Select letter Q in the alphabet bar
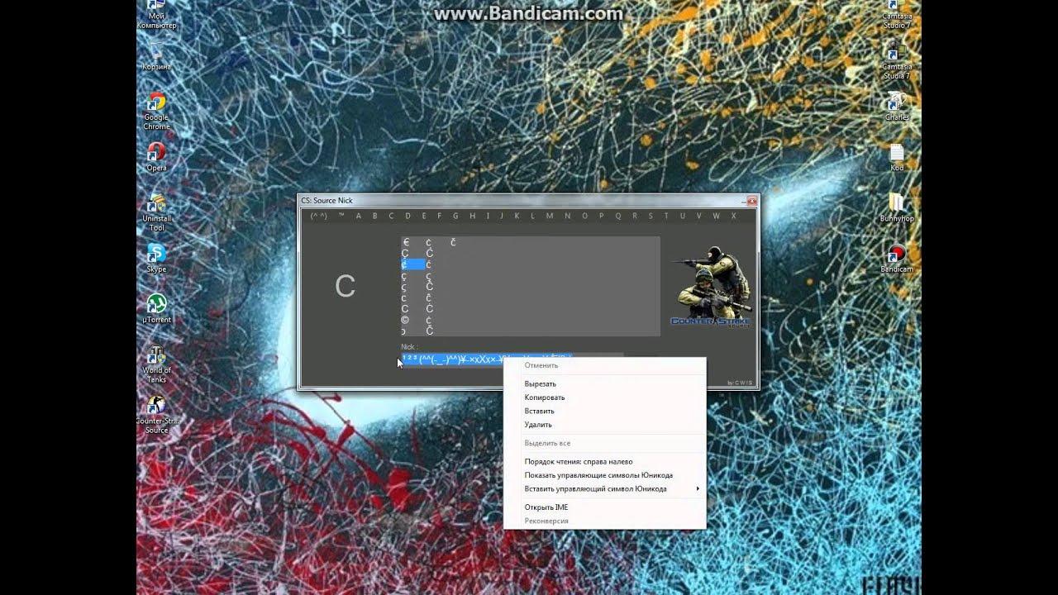1058x595 pixels. (617, 217)
